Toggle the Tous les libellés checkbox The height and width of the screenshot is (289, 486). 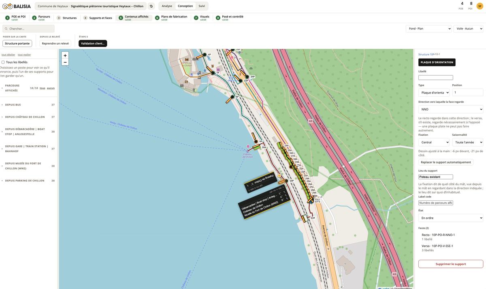3,62
